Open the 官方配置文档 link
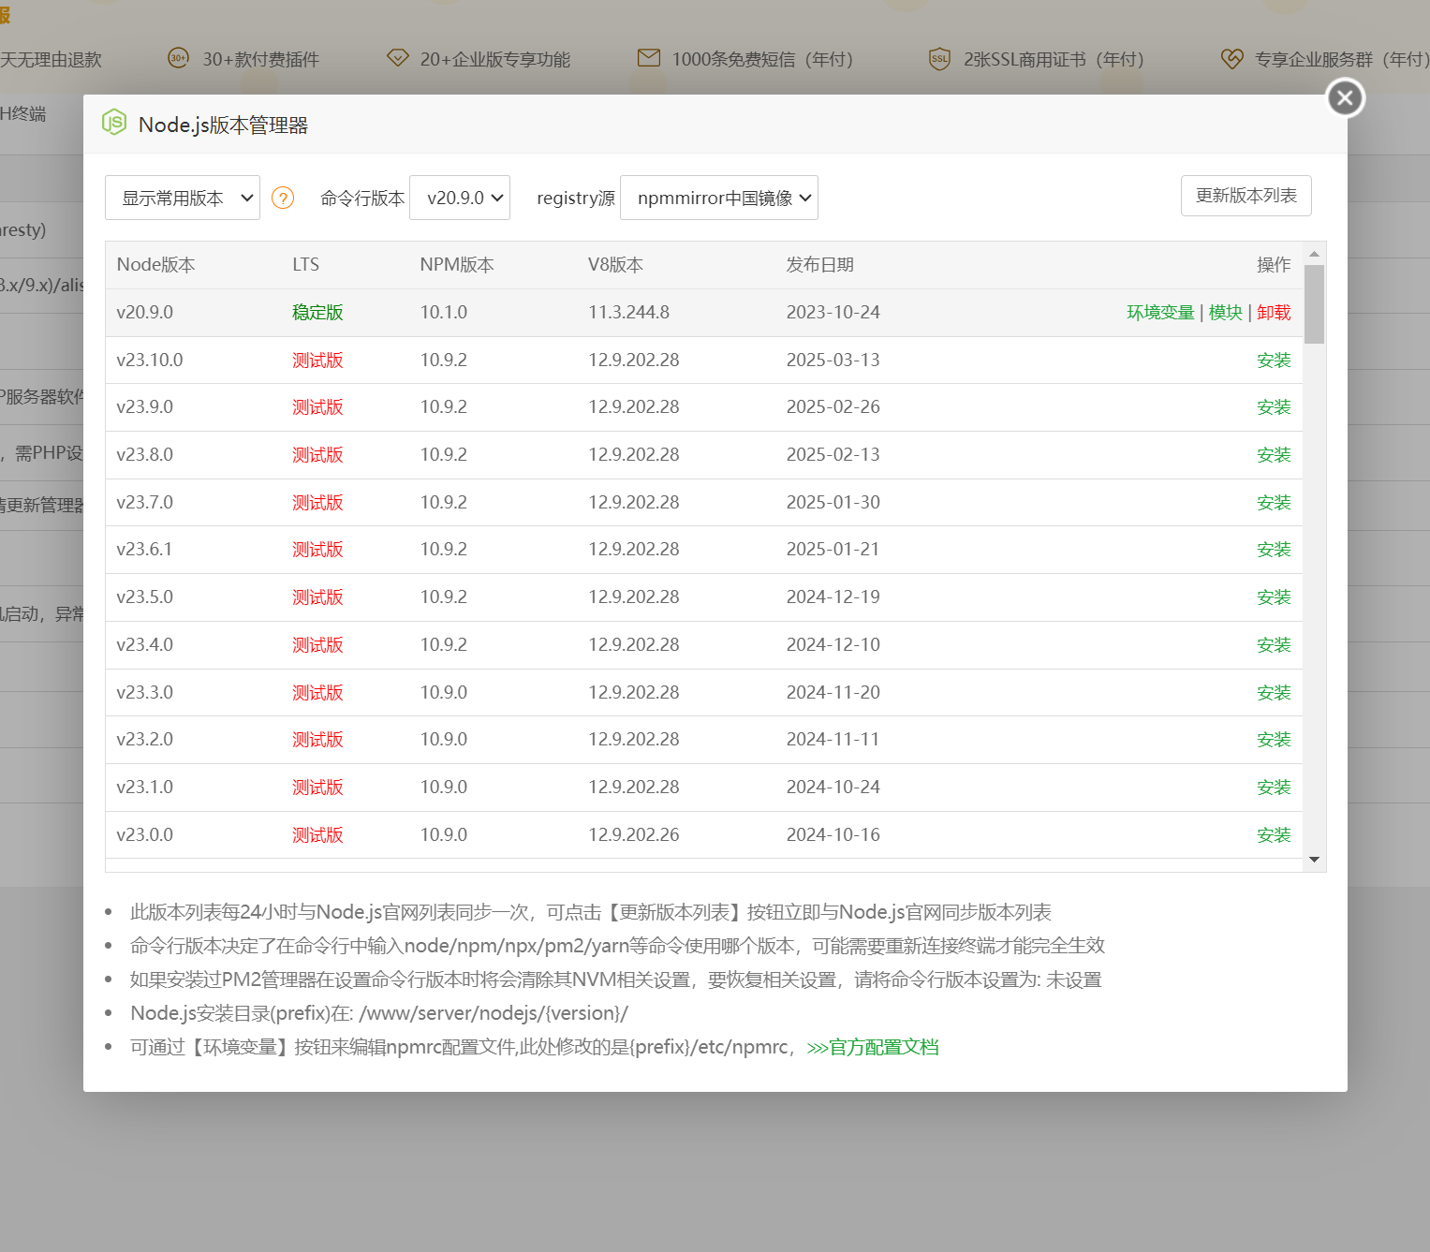This screenshot has height=1252, width=1430. click(x=873, y=1047)
